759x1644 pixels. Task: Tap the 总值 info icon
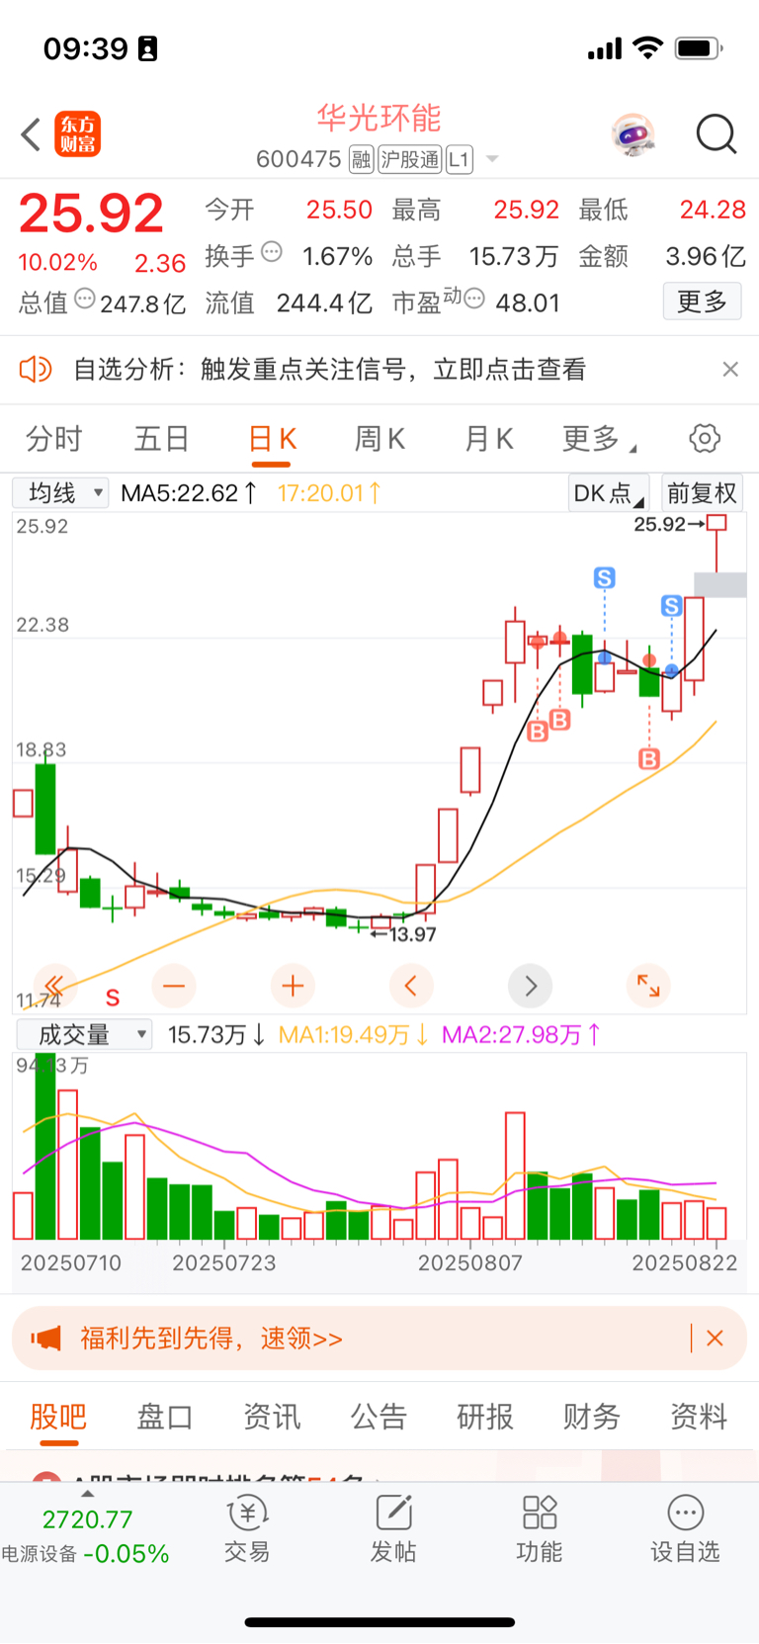85,299
